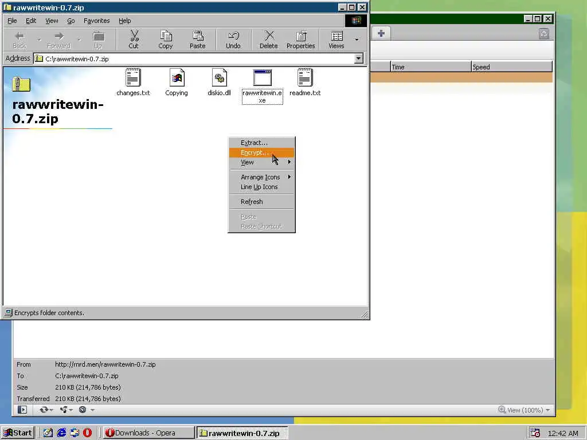Viewport: 587px width, 440px height.
Task: Choose Line Up Icons in the context menu
Action: (x=261, y=187)
